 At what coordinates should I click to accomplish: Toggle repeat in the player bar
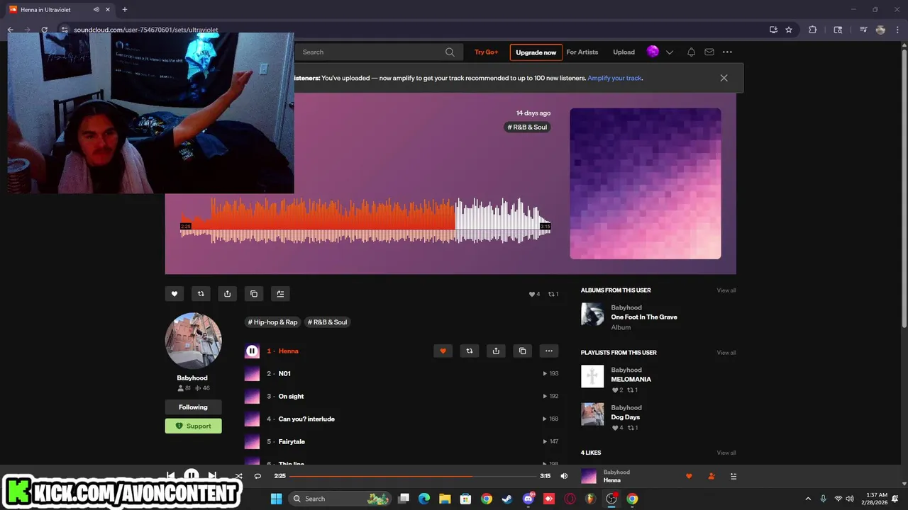tap(258, 476)
